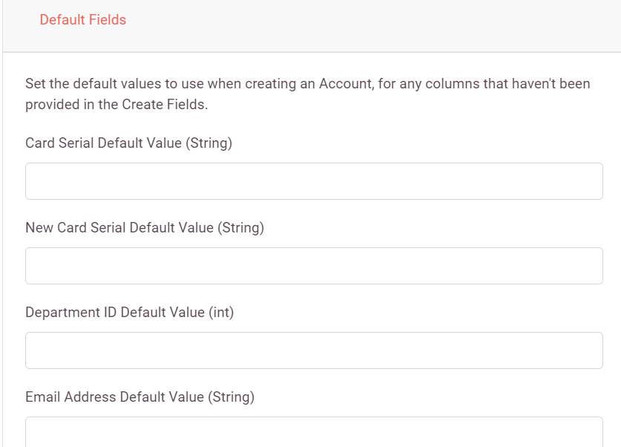
Task: Click "(String)" hint of Email Address label
Action: (x=231, y=397)
